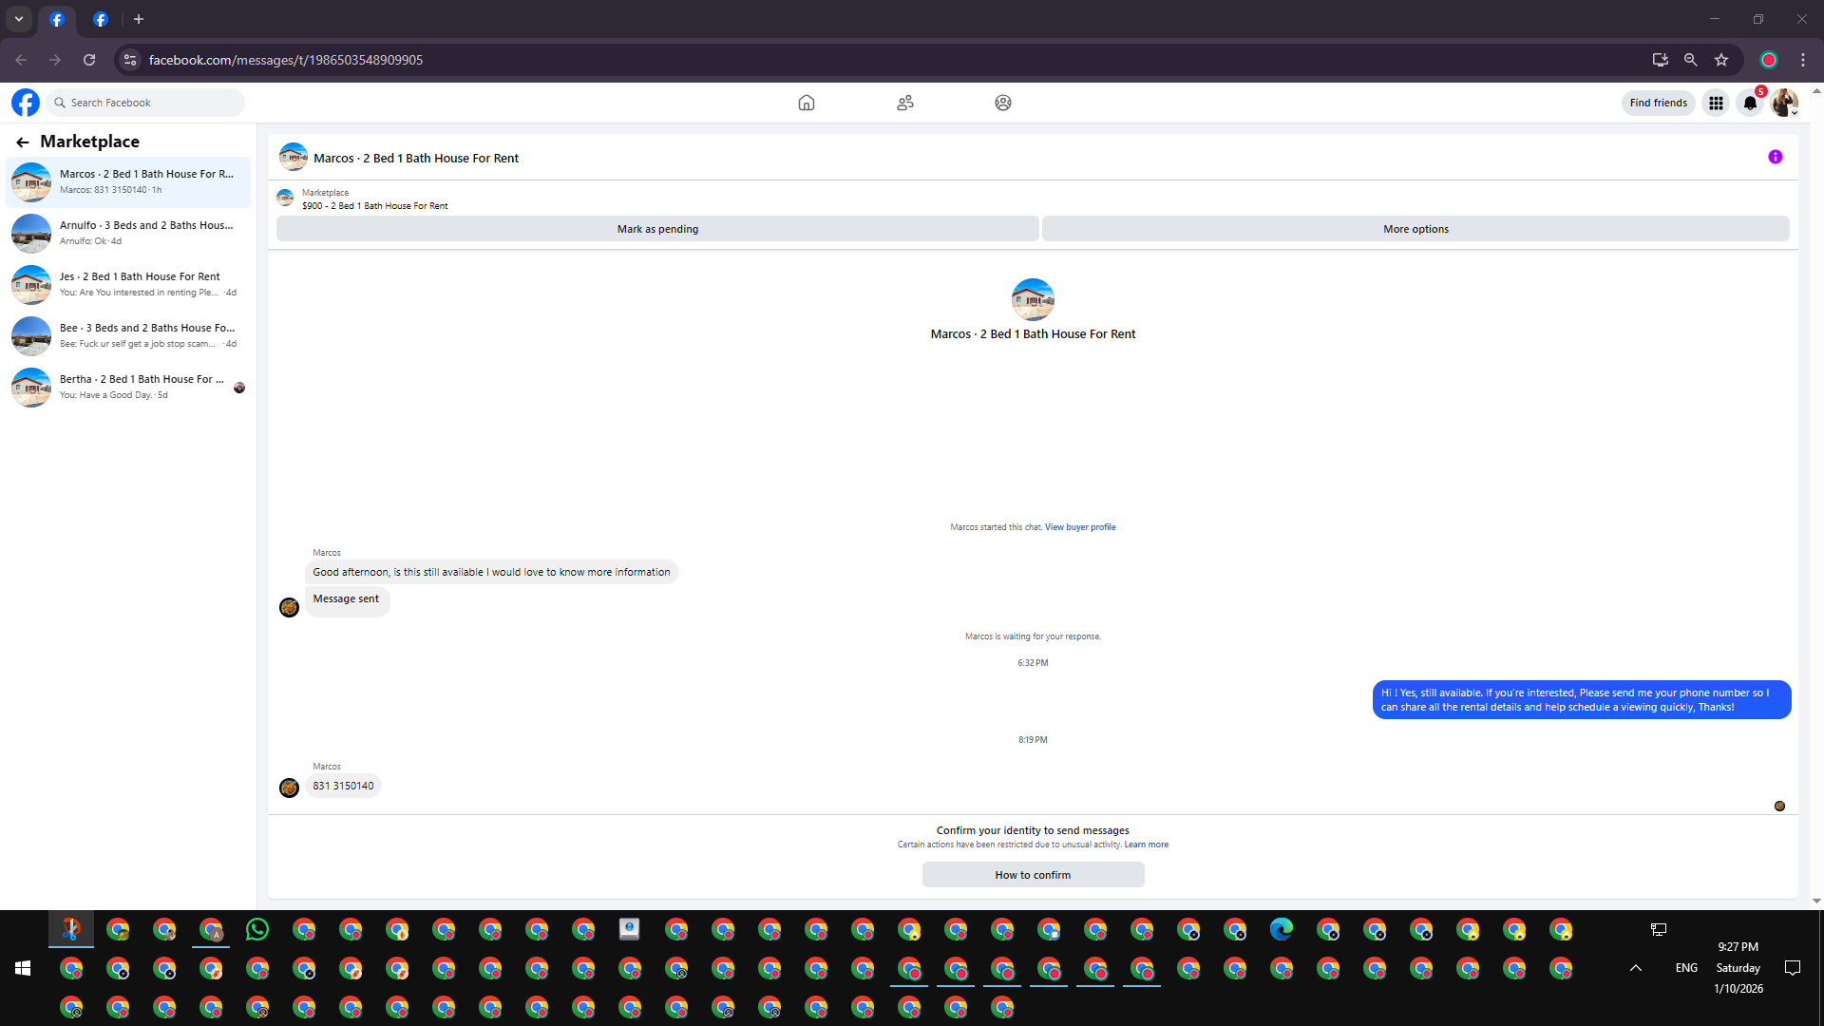The width and height of the screenshot is (1824, 1026).
Task: Click the More options button
Action: pos(1415,229)
